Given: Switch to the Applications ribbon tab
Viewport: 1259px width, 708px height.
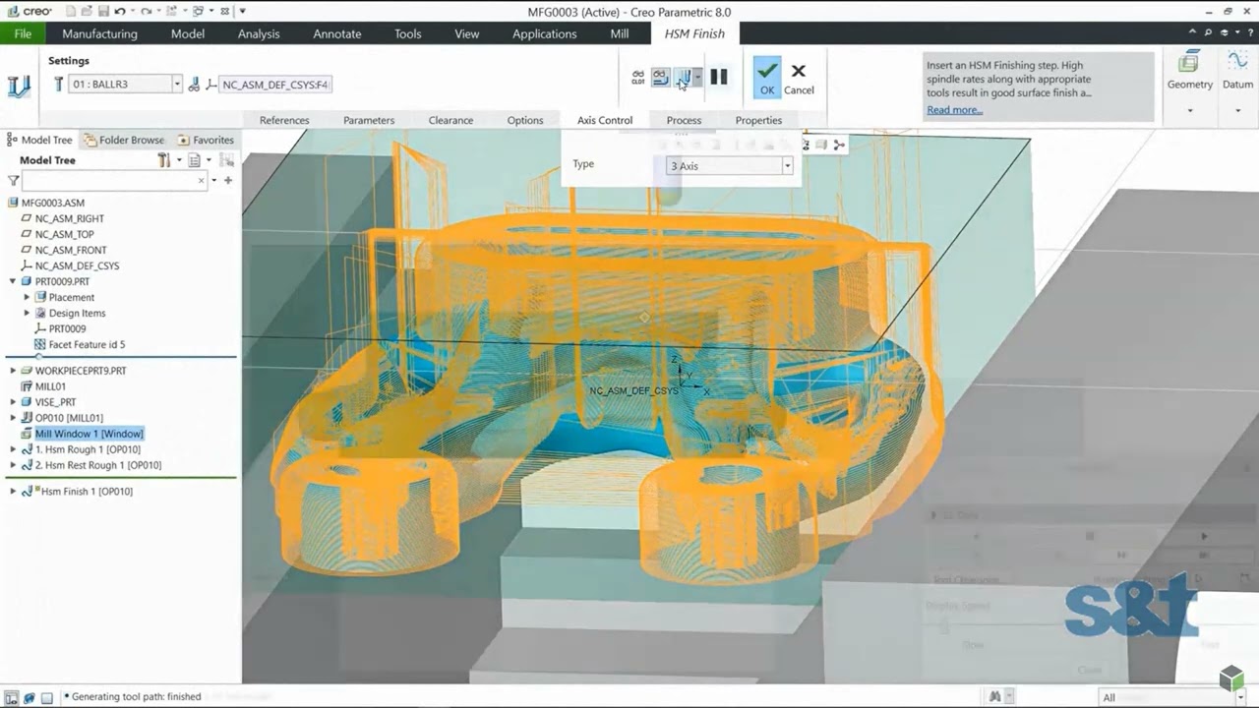Looking at the screenshot, I should [545, 33].
